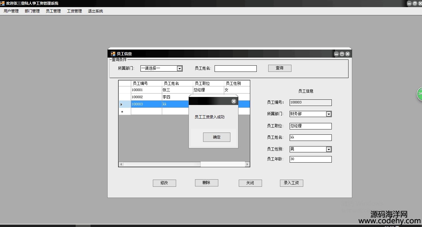Click the 确定 button in the dialog
This screenshot has width=422, height=227.
(x=216, y=137)
